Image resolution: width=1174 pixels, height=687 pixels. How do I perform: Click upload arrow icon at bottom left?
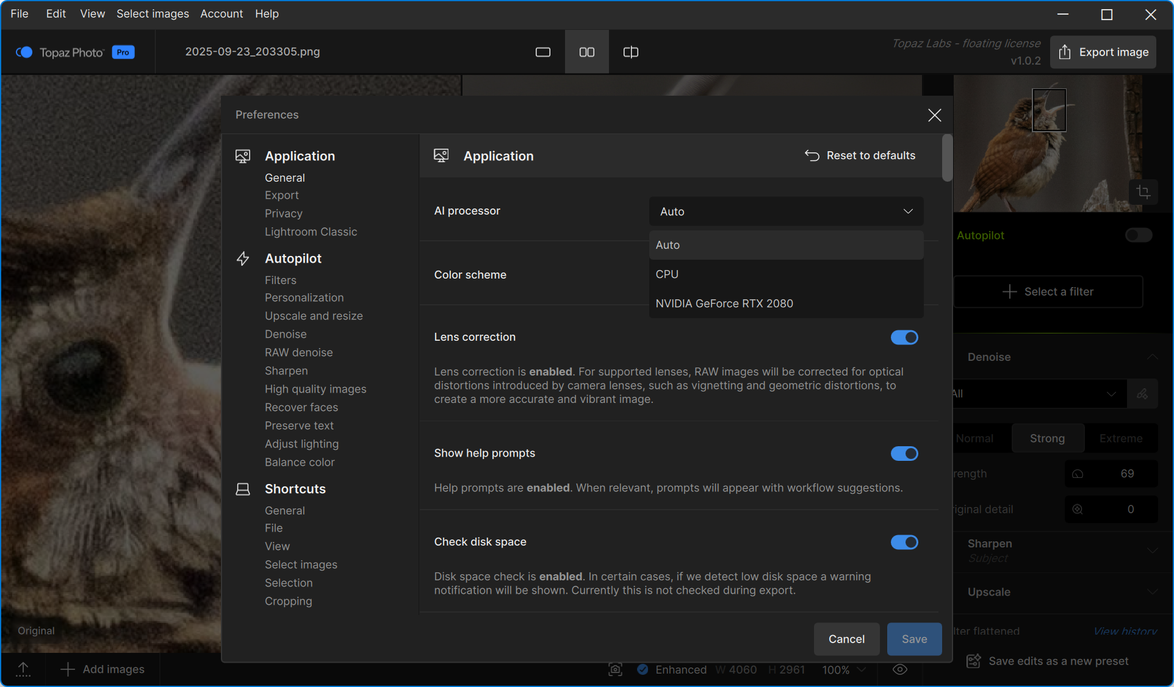[23, 669]
